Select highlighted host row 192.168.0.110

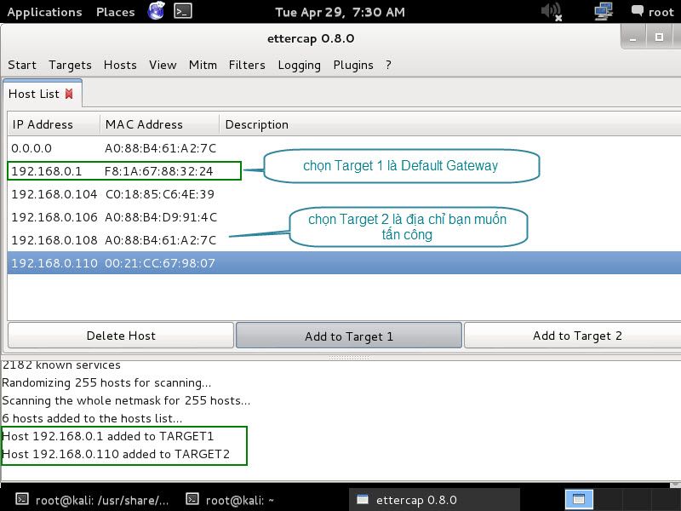(x=344, y=263)
